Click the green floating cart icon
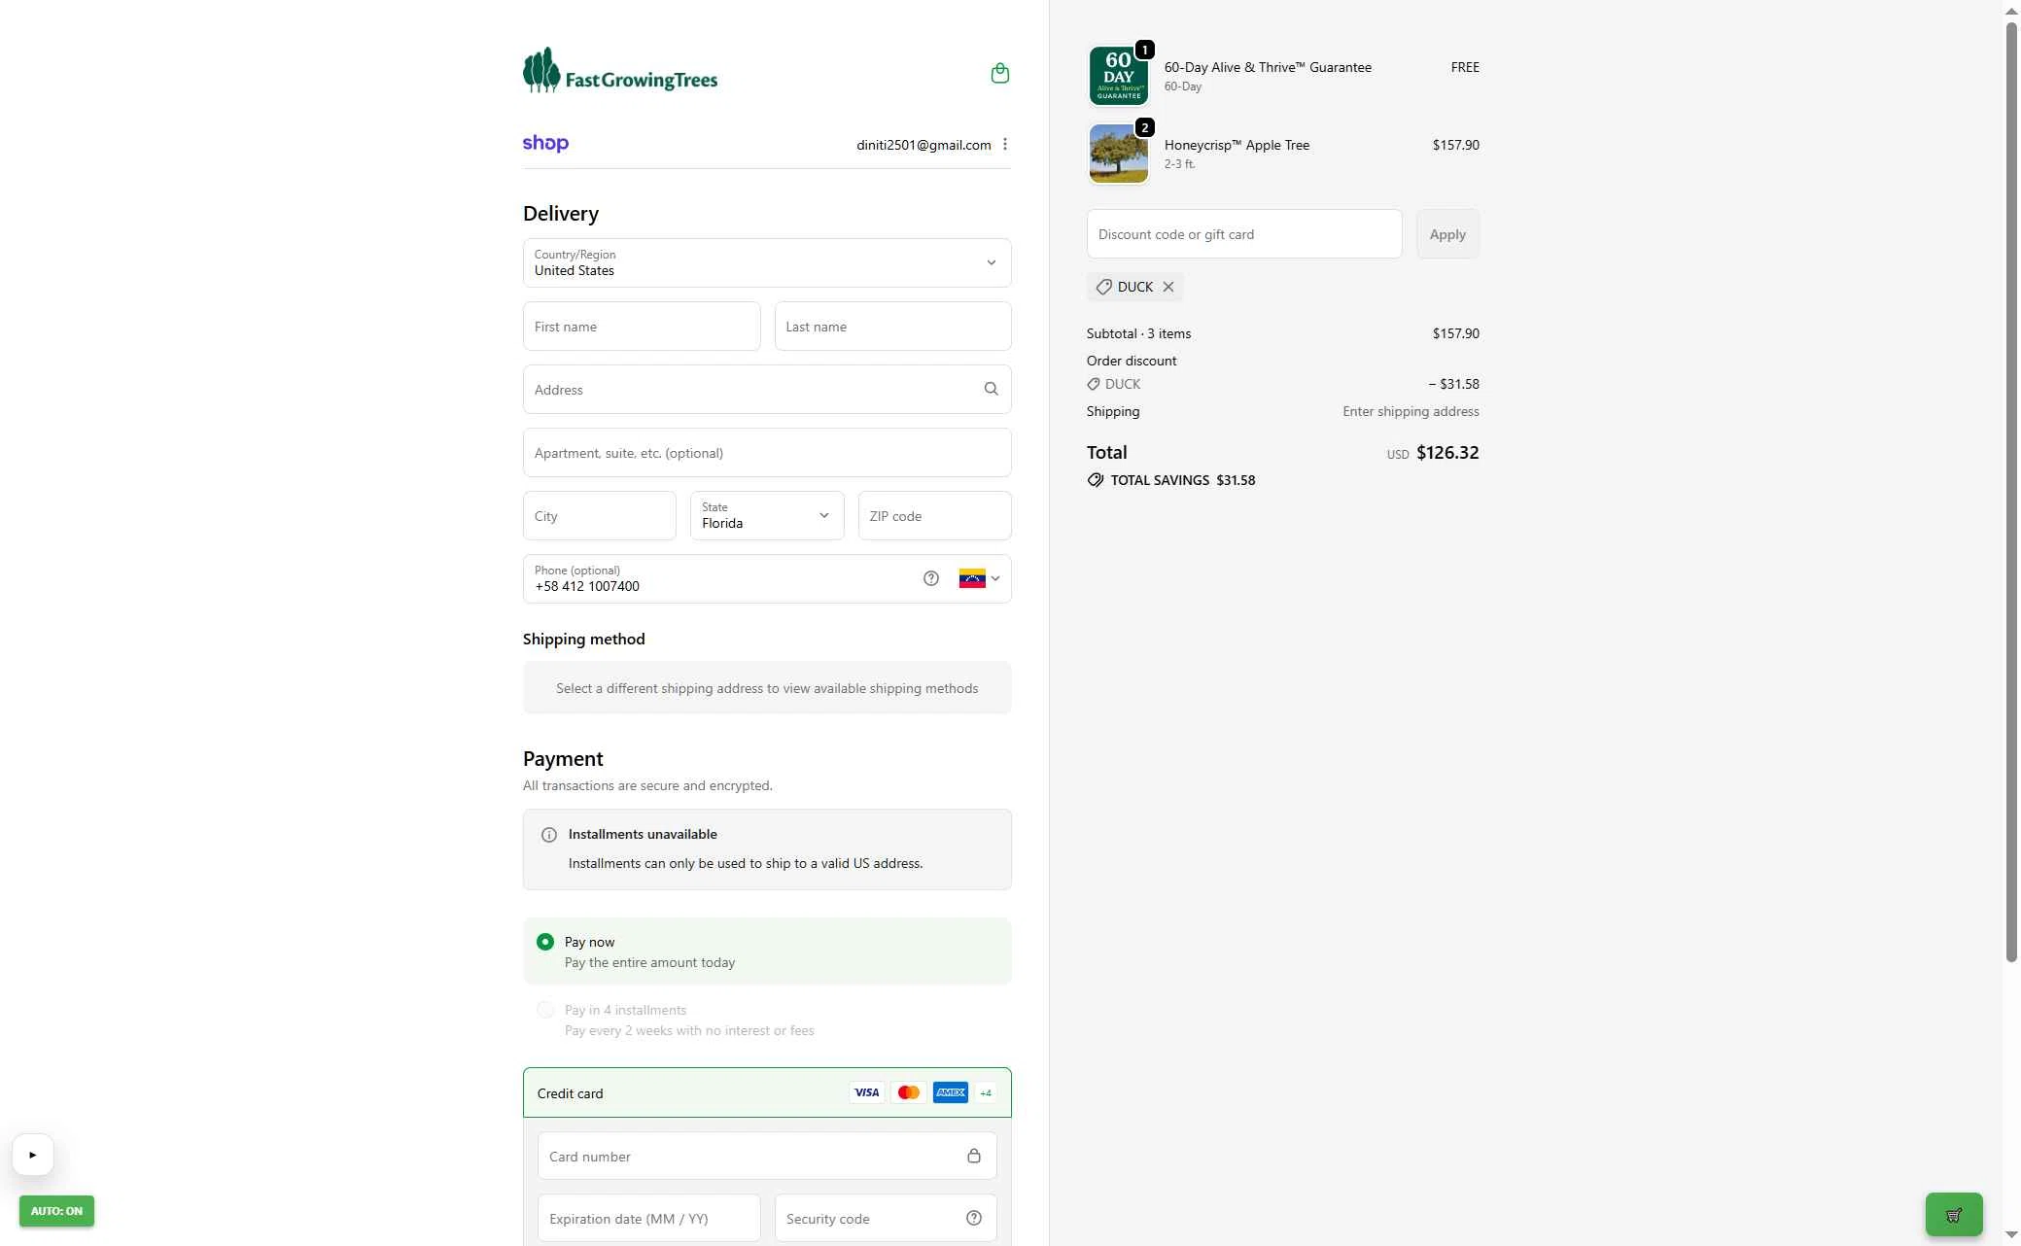 pyautogui.click(x=1953, y=1215)
